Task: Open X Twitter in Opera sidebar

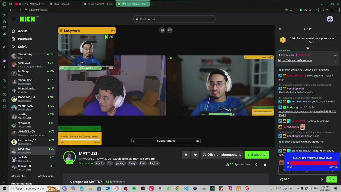Action: point(4,67)
